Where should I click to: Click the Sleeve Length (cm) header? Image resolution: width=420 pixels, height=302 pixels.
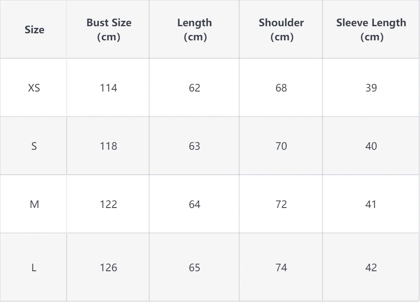pyautogui.click(x=371, y=30)
